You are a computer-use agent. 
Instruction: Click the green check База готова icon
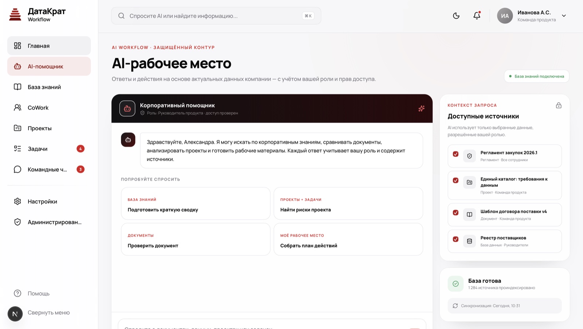coord(455,284)
